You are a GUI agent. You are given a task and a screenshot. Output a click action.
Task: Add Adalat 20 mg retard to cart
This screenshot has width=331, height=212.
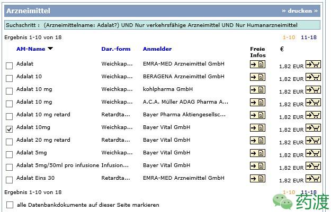(x=314, y=140)
